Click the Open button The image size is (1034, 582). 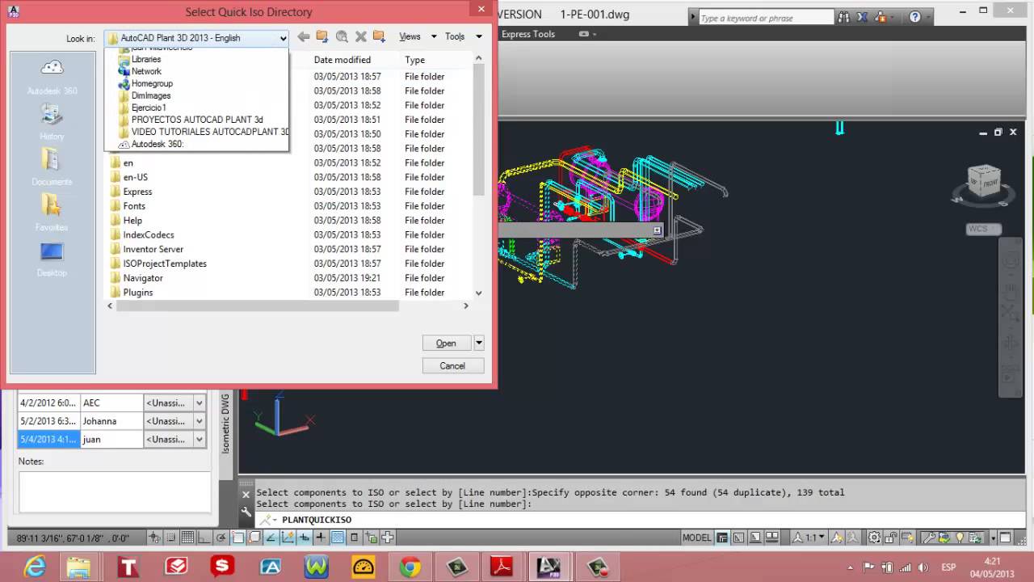coord(446,344)
